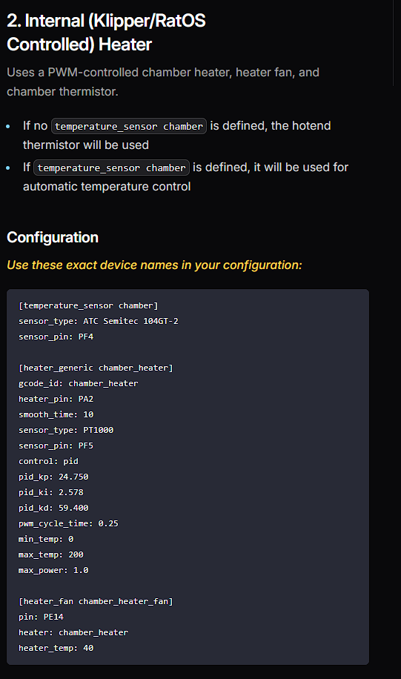Click the line "pwm_cycle_time: 0.25"
Viewport: 401px width, 679px height.
point(68,524)
